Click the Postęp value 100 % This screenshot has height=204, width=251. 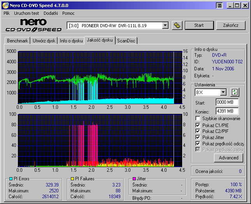pyautogui.click(x=236, y=185)
